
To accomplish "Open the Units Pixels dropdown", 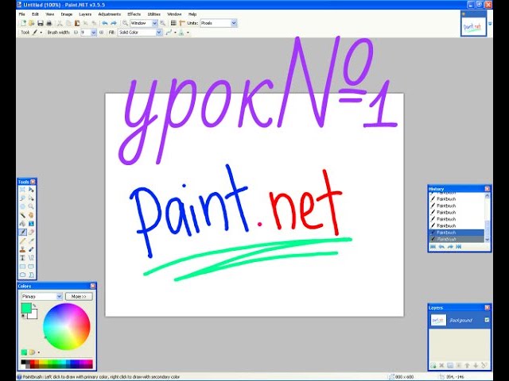I will pos(234,23).
